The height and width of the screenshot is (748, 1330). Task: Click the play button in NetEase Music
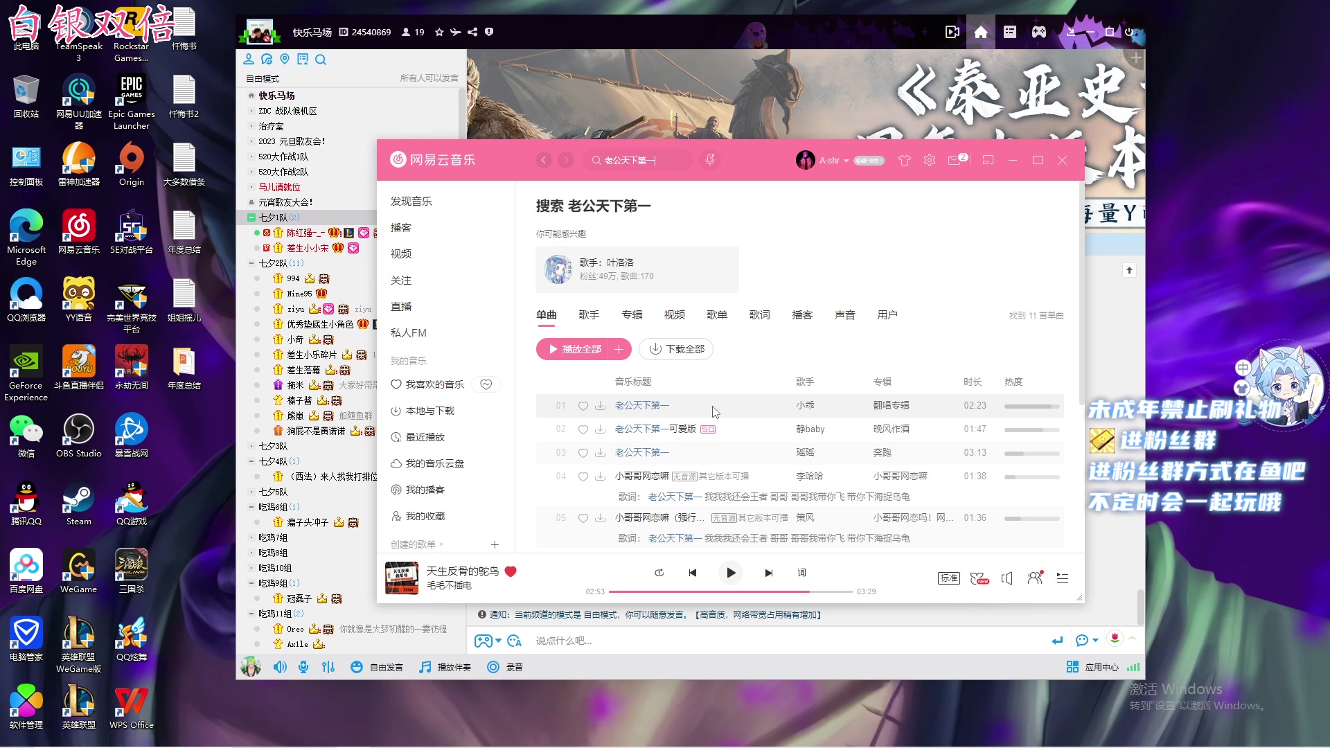click(x=730, y=573)
